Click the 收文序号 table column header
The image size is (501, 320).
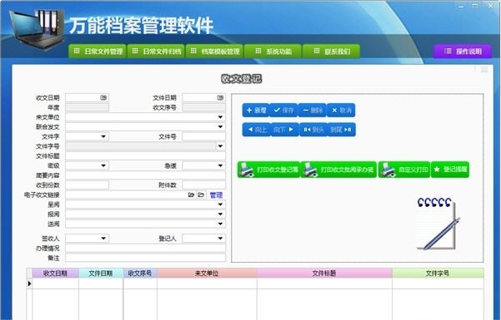(140, 273)
